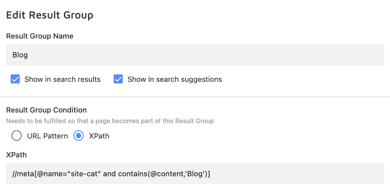Click the divider line below the checkboxes
The width and height of the screenshot is (390, 192).
[195, 96]
